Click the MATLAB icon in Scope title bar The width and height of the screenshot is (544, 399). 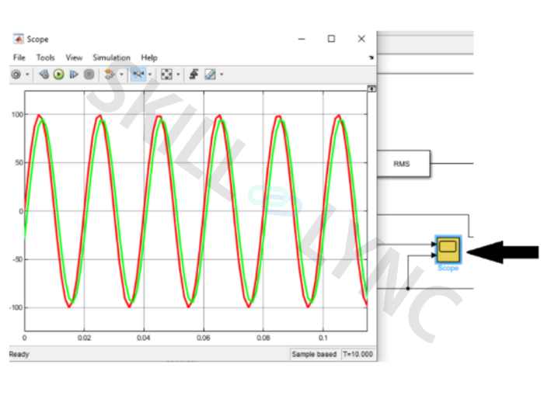(x=18, y=39)
